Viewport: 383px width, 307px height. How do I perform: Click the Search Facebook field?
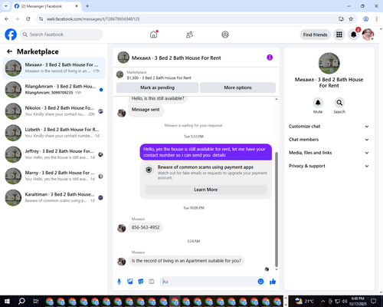click(61, 35)
